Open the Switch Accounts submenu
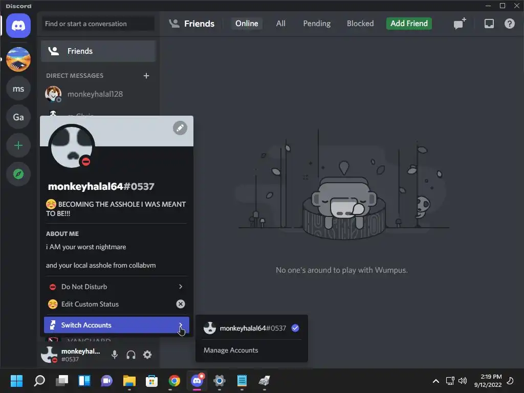The width and height of the screenshot is (524, 393). (116, 325)
